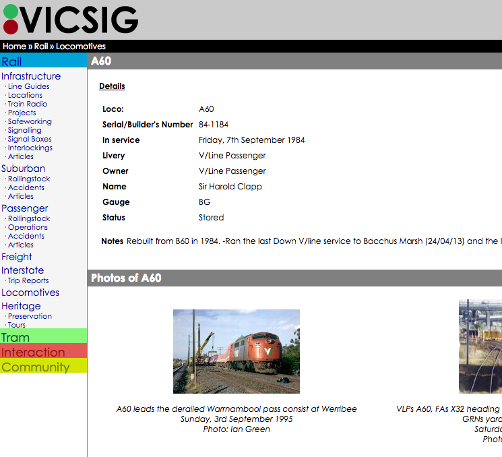Click the Owner value V/Line Passenger
Viewport: 502px width, 457px height.
tap(232, 171)
